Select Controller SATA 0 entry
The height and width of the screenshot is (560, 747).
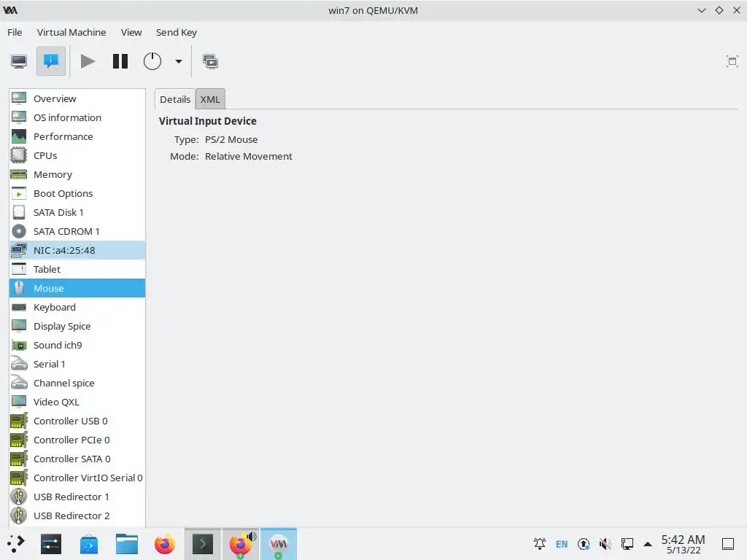(77, 459)
